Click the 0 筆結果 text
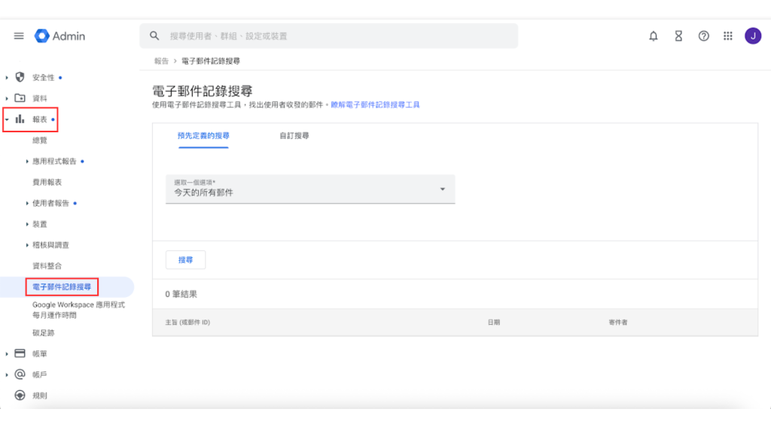This screenshot has width=771, height=433. click(181, 294)
